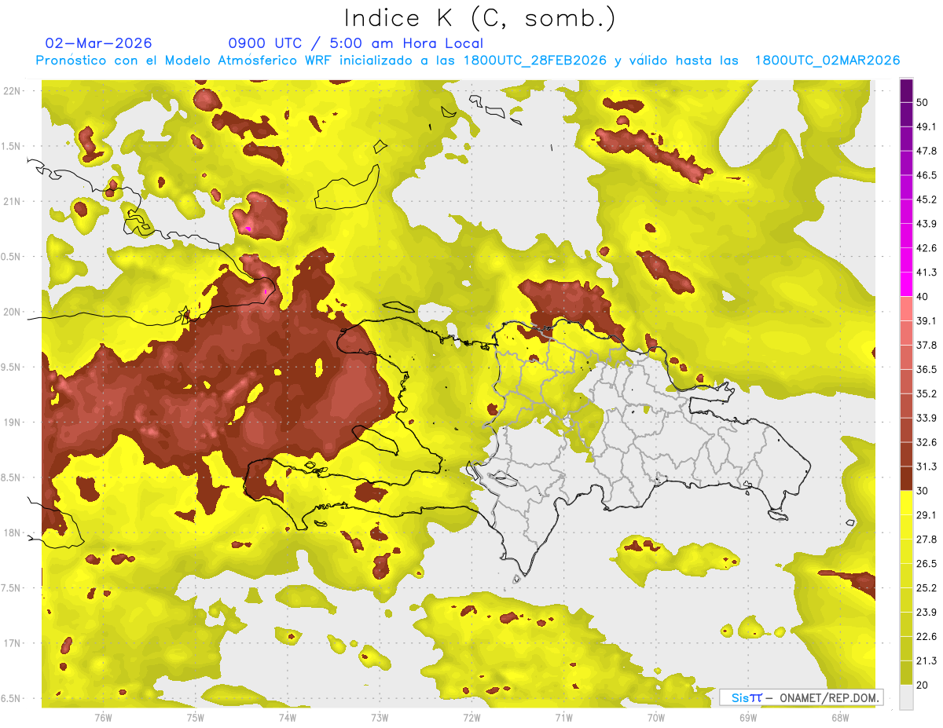This screenshot has width=943, height=728.
Task: Click the color bar value "36.5"
Action: 926,370
